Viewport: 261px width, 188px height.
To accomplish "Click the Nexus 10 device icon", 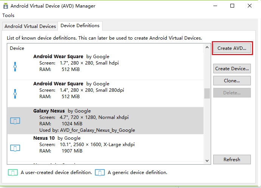I will pyautogui.click(x=15, y=148).
